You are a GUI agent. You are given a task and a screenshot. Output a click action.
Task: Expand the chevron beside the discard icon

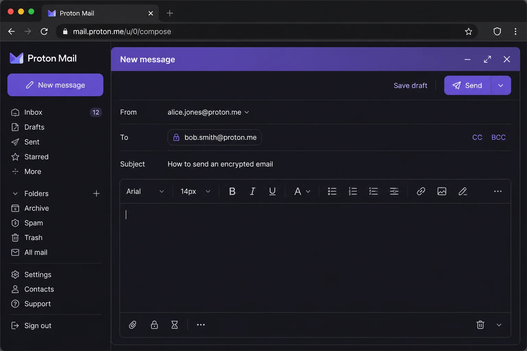pos(499,325)
